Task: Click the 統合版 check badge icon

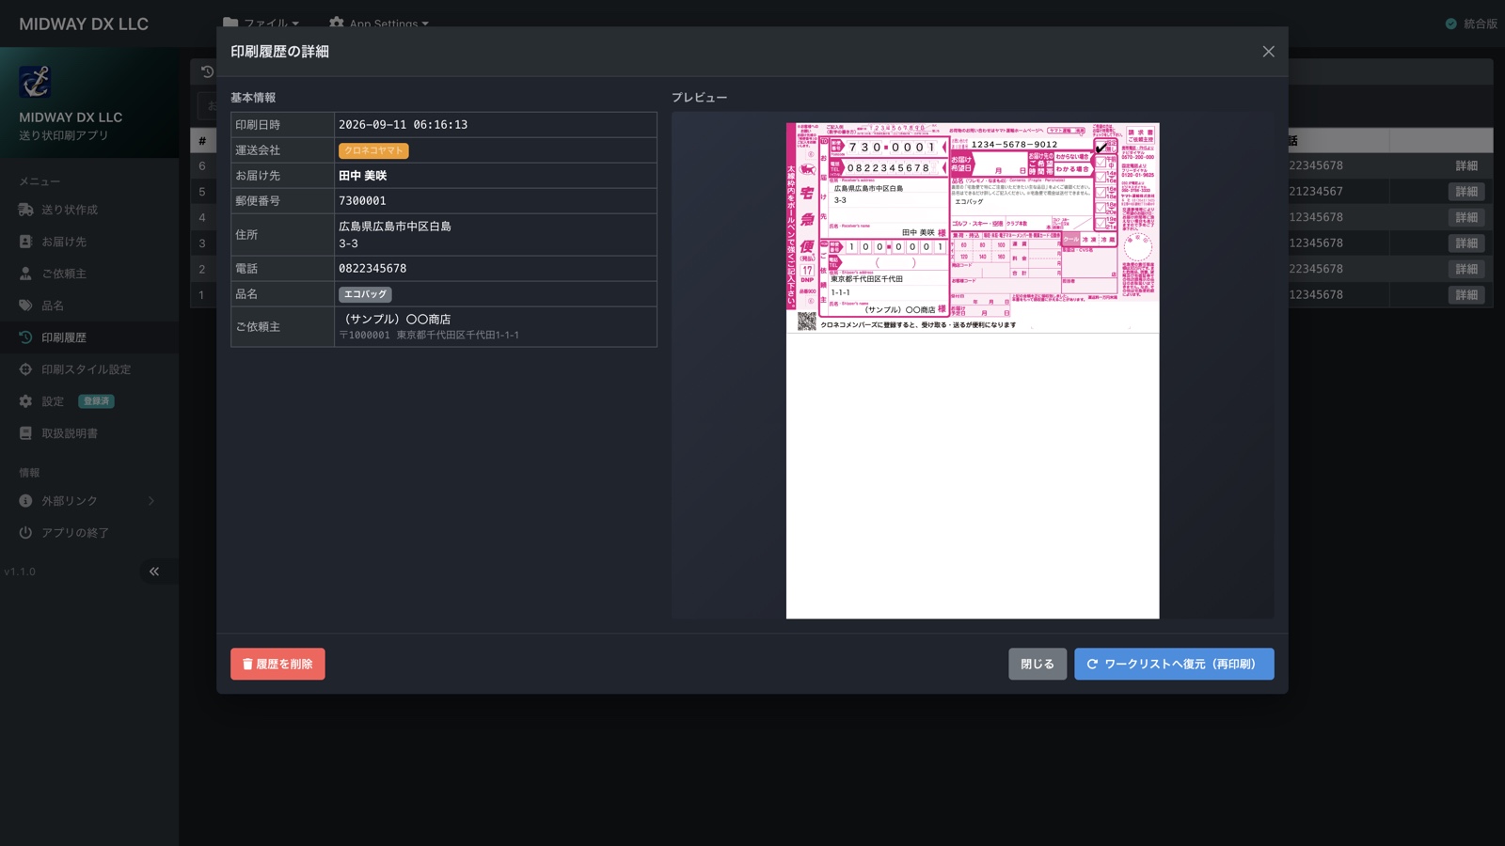Action: [1450, 23]
